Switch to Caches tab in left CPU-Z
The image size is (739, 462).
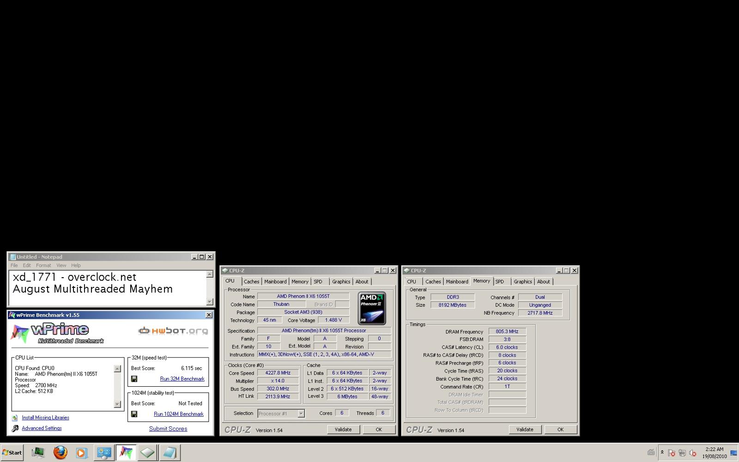click(251, 281)
